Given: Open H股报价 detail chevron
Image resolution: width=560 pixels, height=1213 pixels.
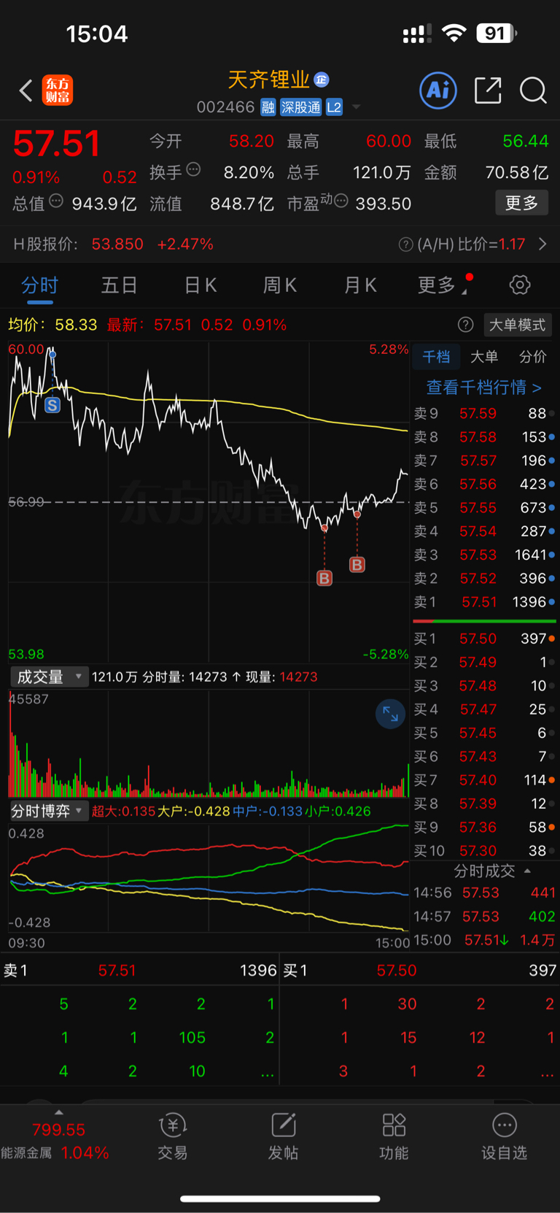Looking at the screenshot, I should [x=542, y=244].
